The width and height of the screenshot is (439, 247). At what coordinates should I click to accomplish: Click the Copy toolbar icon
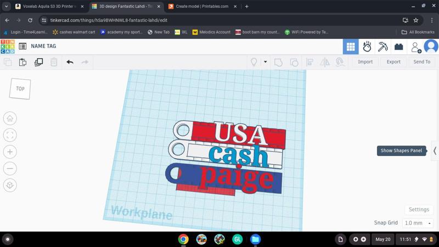click(x=8, y=62)
